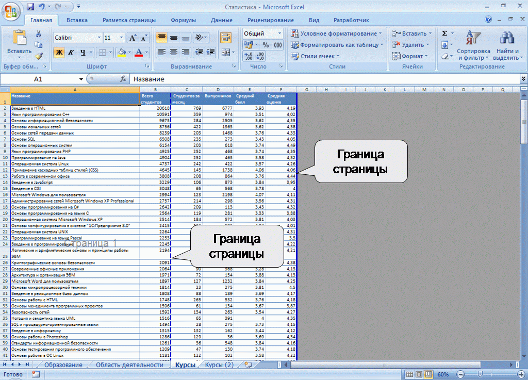Click the AutoSum sigma icon
Viewport: 528px width, 380px height.
[444, 34]
